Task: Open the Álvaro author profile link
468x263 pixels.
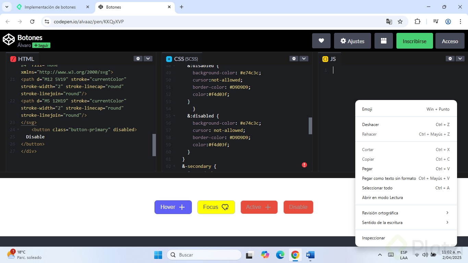Action: pos(24,45)
